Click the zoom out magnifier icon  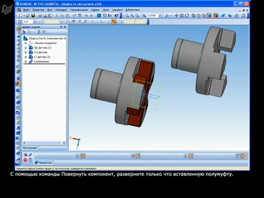point(137,16)
